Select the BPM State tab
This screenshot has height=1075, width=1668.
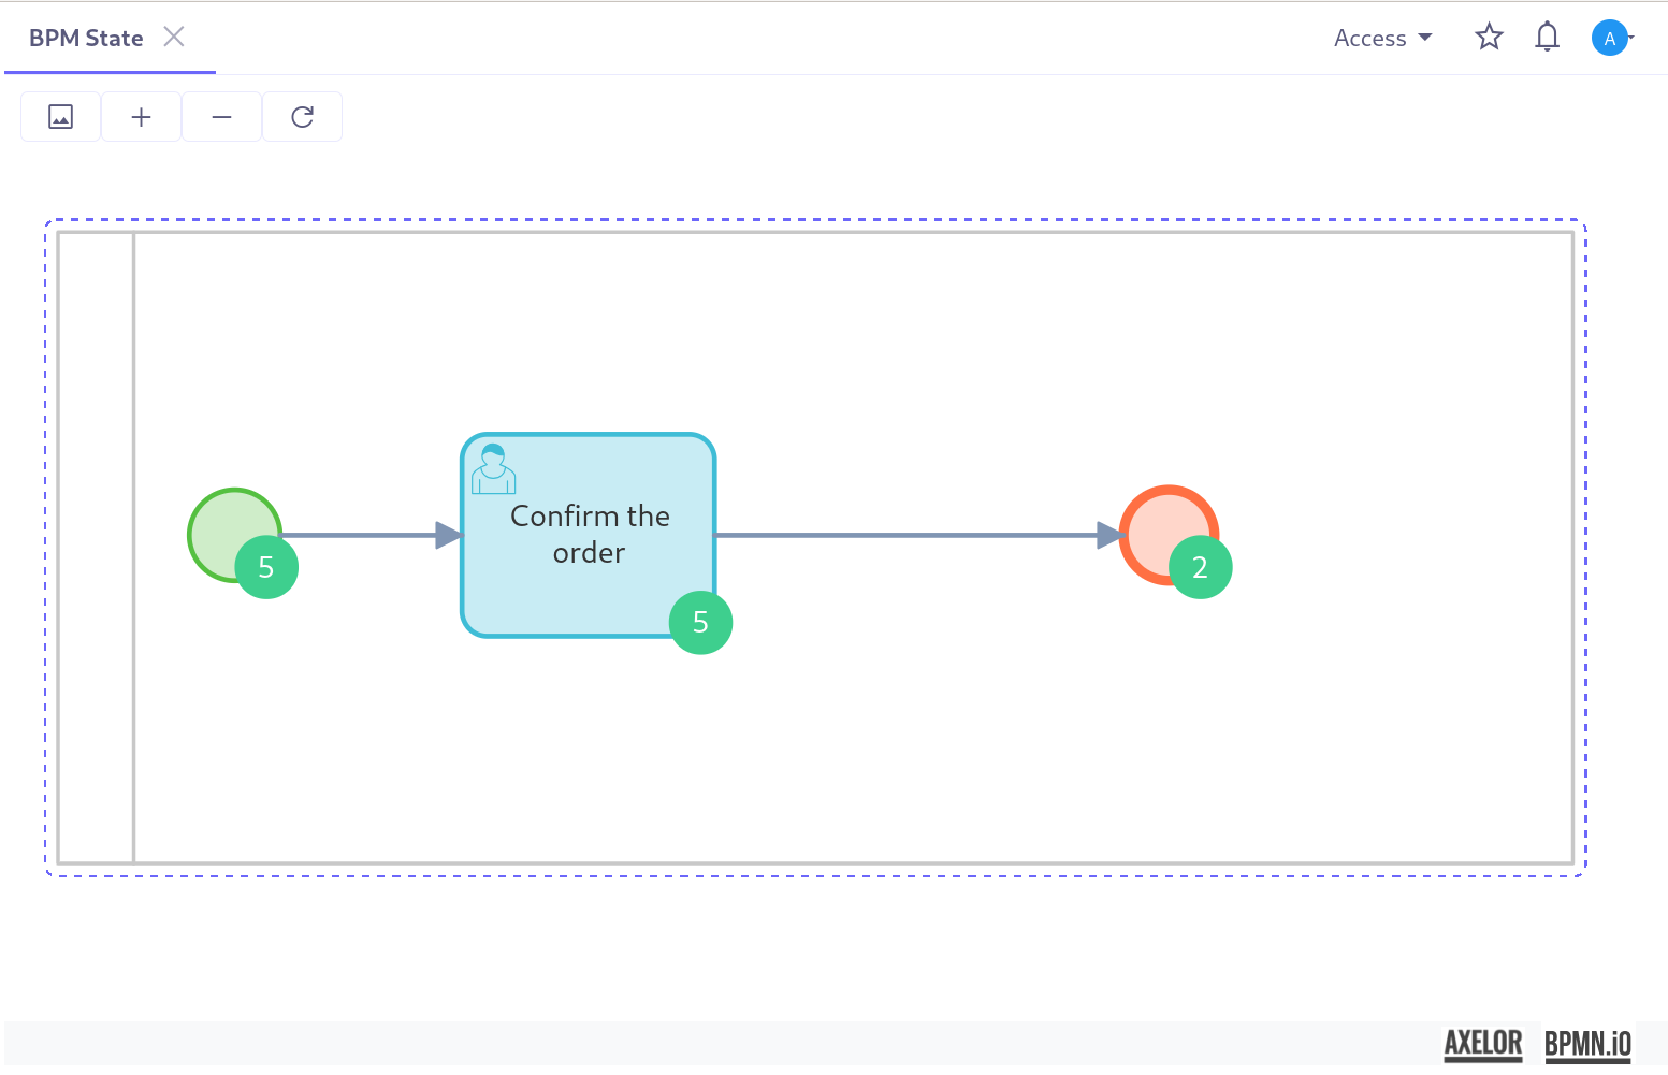(x=86, y=38)
